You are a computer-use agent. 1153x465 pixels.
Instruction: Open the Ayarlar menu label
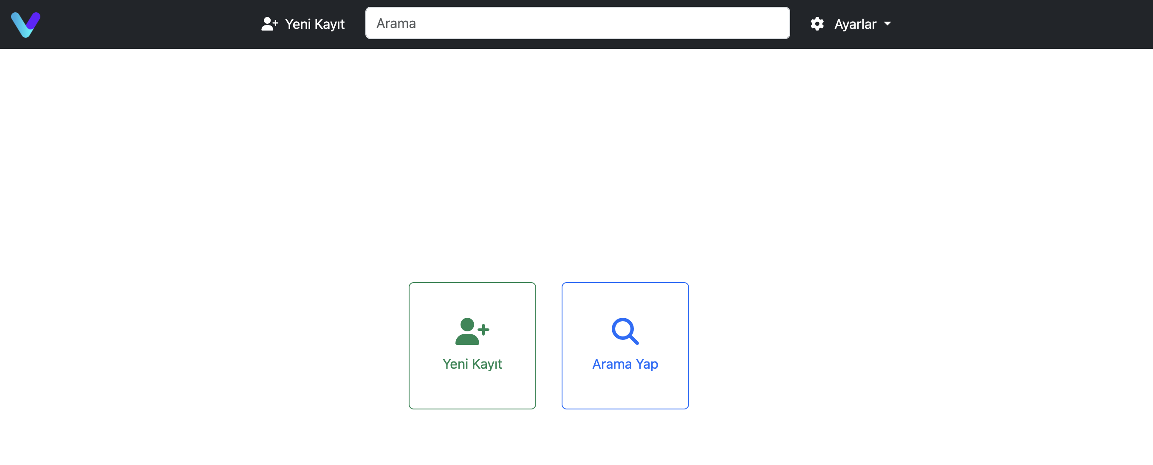point(854,24)
